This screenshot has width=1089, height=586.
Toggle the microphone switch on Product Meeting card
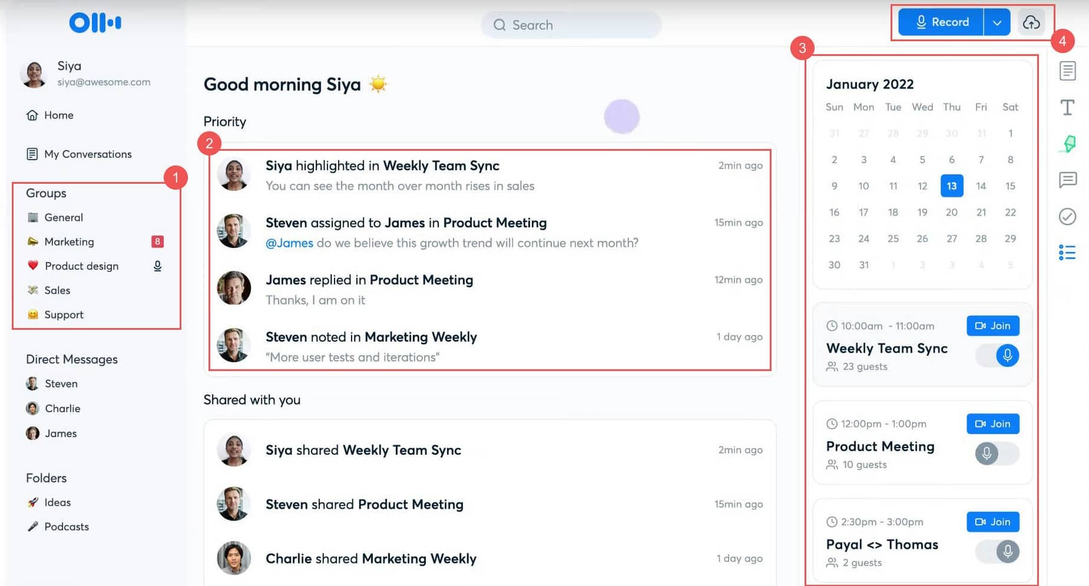(987, 454)
